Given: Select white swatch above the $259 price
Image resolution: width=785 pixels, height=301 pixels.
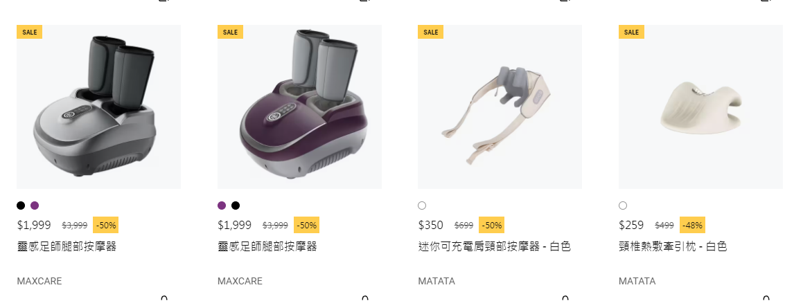Looking at the screenshot, I should pyautogui.click(x=623, y=206).
